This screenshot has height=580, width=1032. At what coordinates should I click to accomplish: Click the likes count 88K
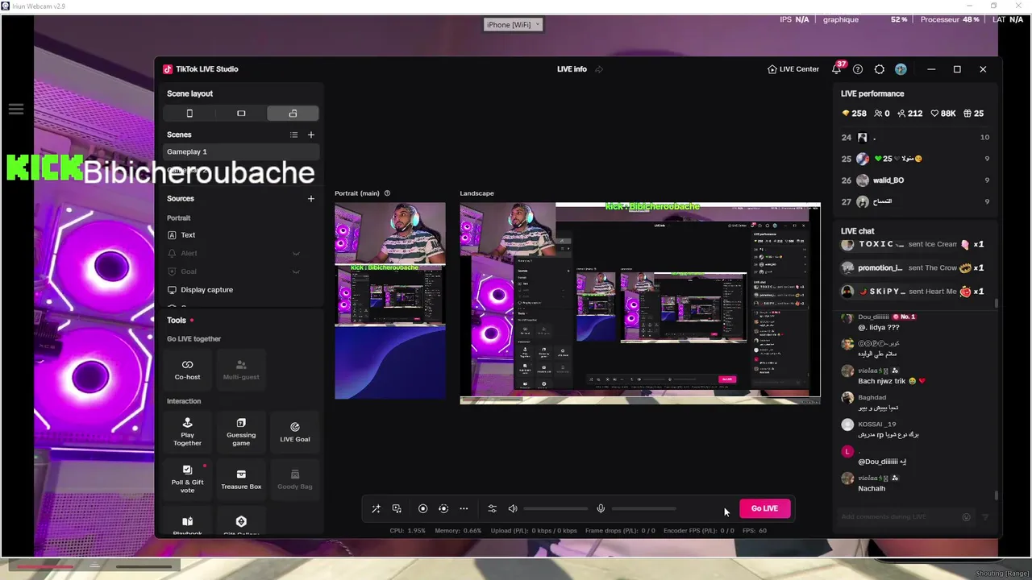(x=943, y=114)
